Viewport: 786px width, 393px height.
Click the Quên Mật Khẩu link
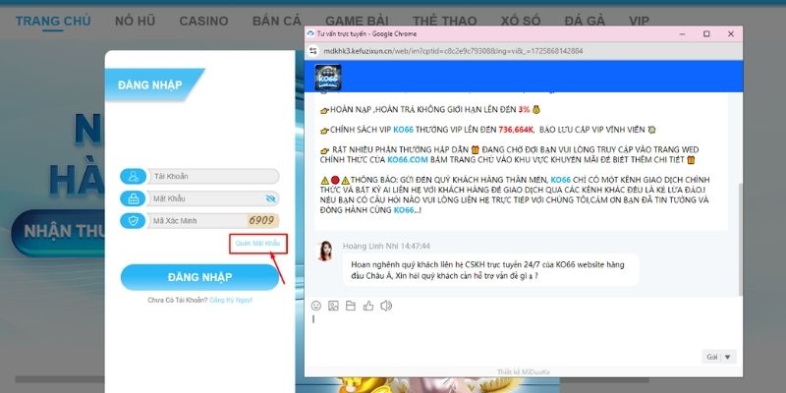pos(257,243)
